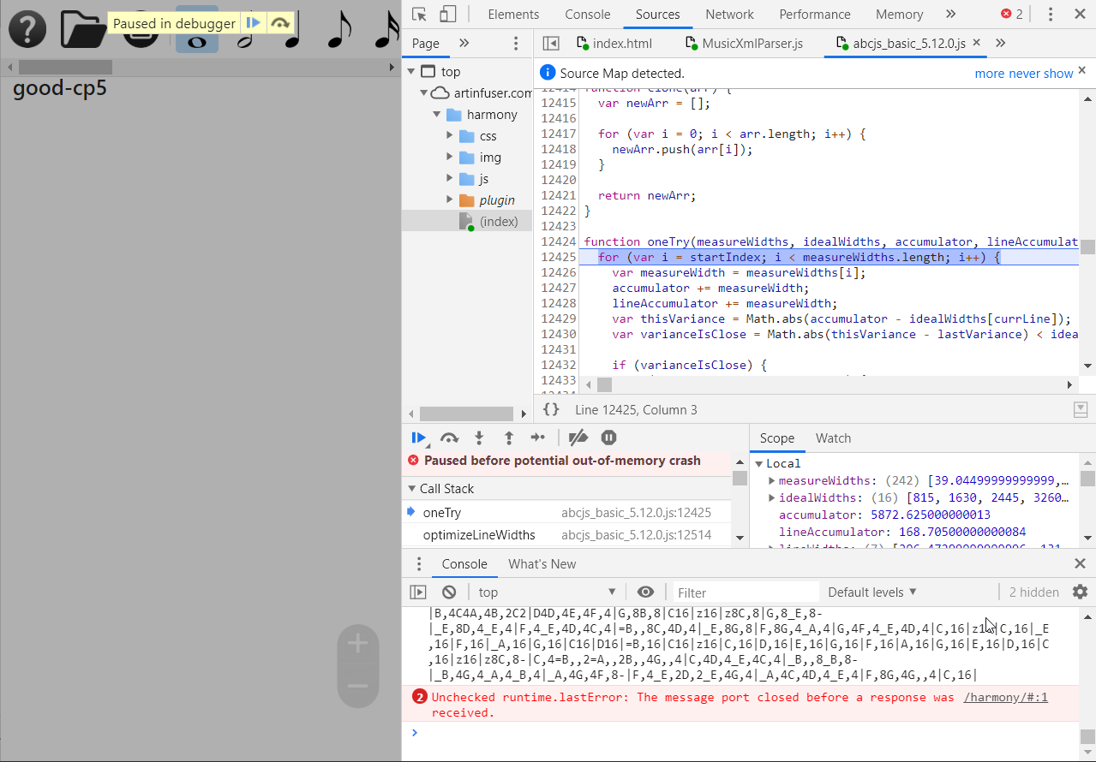Open the MusicXmlParser.js file tab
1096x762 pixels.
pos(745,43)
